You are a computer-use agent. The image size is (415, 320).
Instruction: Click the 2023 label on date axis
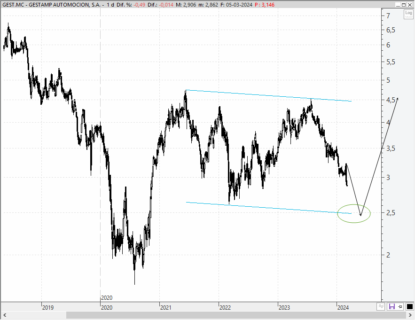coord(284,308)
